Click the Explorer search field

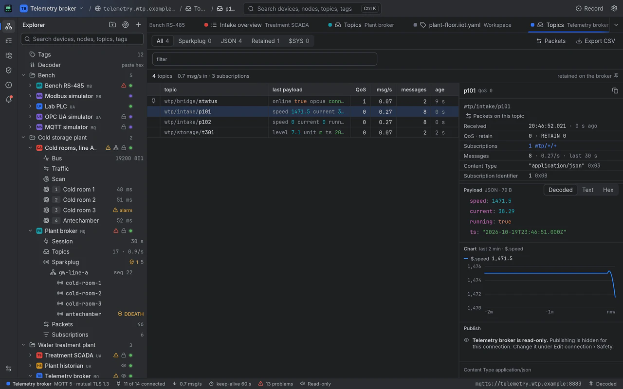point(82,39)
